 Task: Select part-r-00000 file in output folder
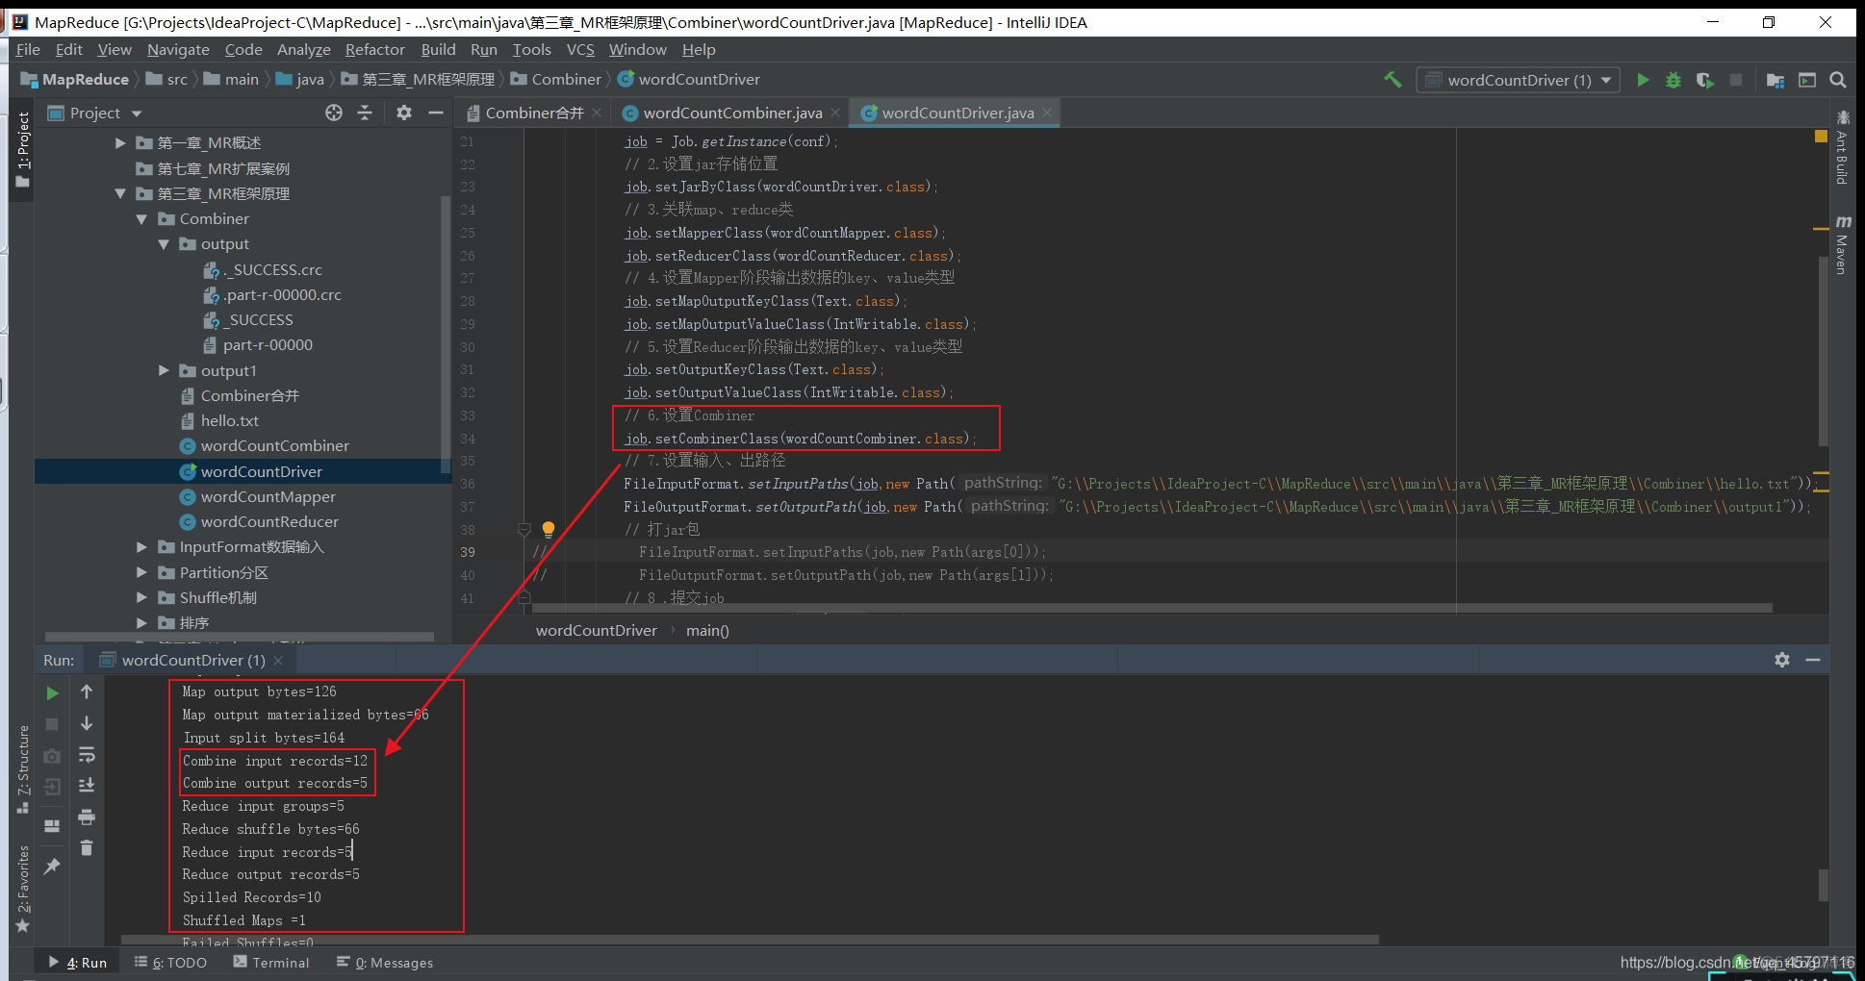pos(268,345)
